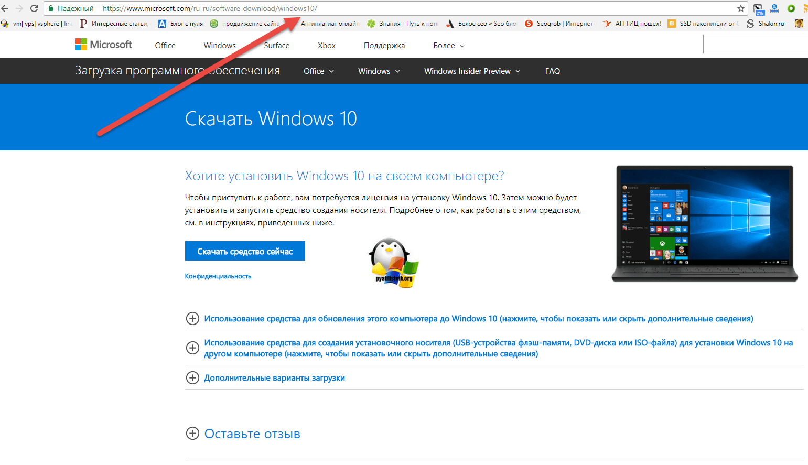Click the extension icon with 21k badge
The height and width of the screenshot is (465, 808).
coord(758,9)
